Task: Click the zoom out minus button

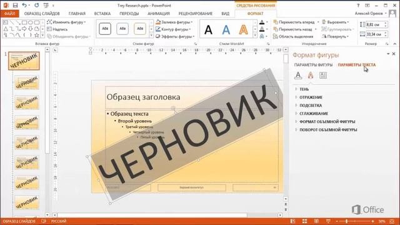Action: pyautogui.click(x=337, y=221)
